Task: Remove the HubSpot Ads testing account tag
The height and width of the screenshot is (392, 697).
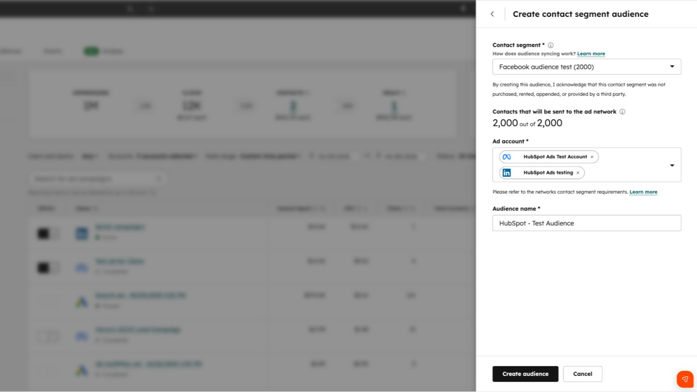Action: (577, 172)
